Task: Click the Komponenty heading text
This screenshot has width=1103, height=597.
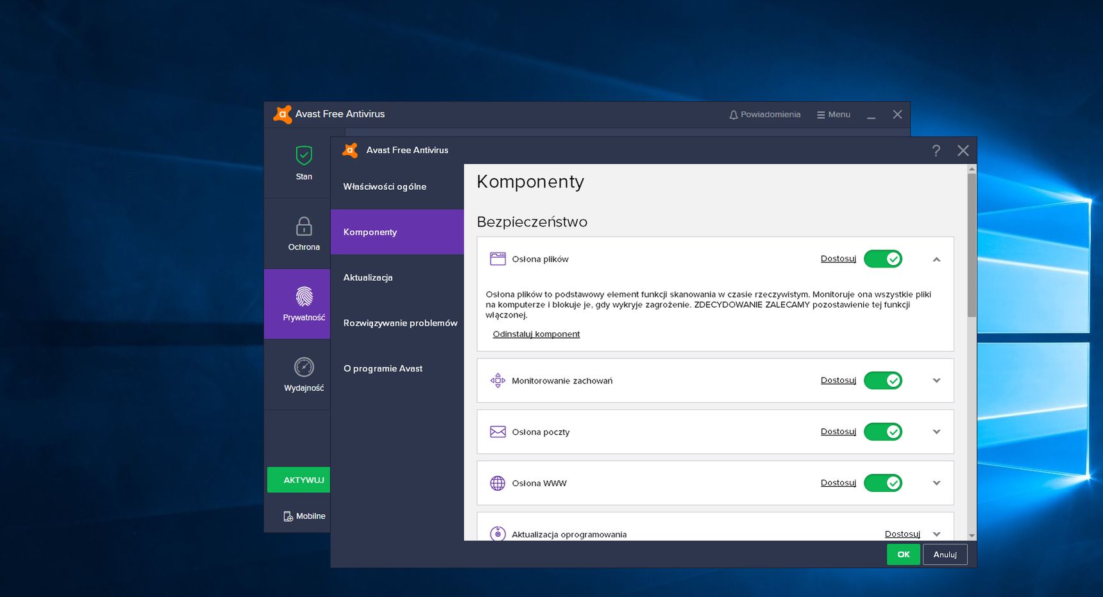Action: (530, 182)
